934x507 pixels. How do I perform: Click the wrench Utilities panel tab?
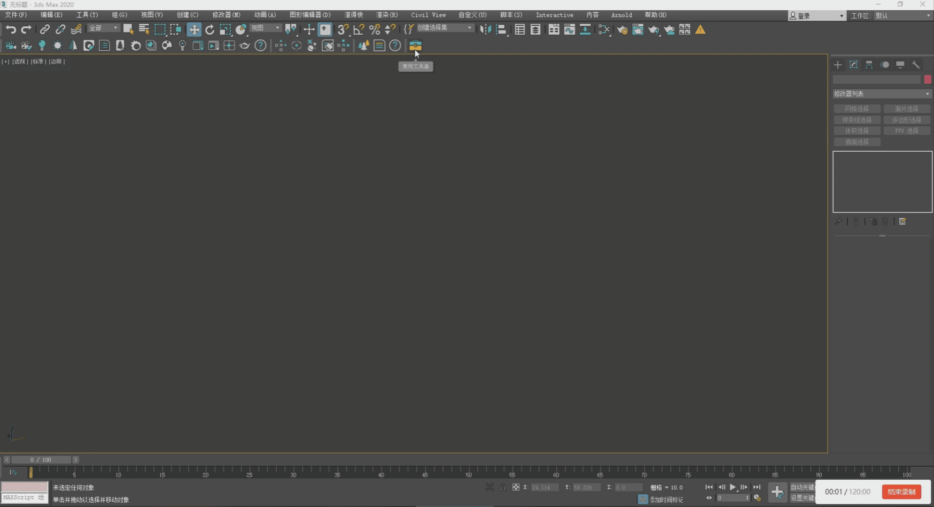[916, 65]
